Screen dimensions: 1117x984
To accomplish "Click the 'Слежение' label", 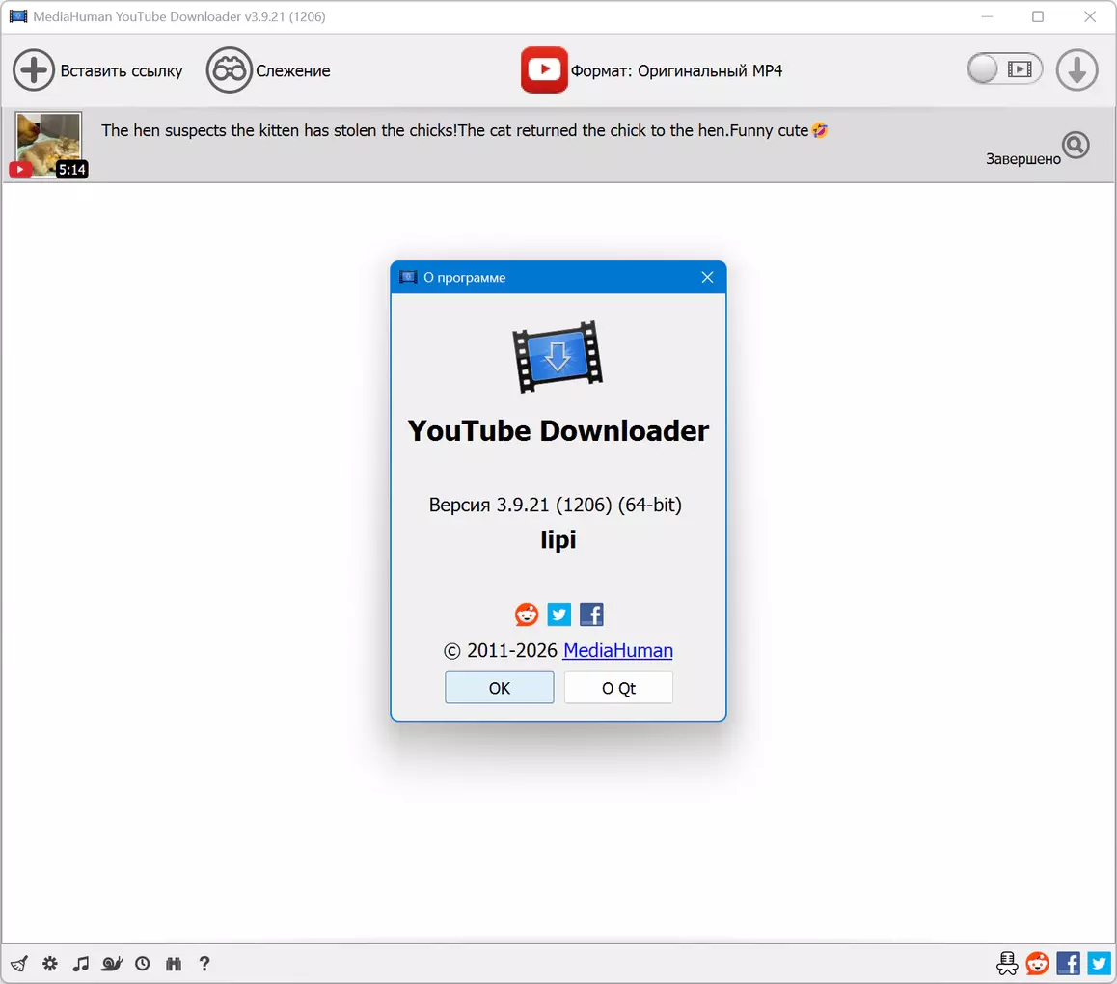I will [x=293, y=71].
